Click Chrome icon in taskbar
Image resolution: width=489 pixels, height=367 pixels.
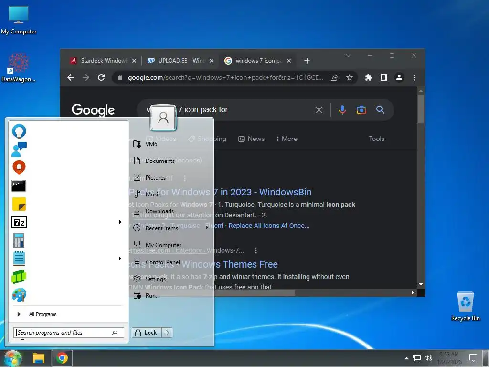[x=62, y=358]
